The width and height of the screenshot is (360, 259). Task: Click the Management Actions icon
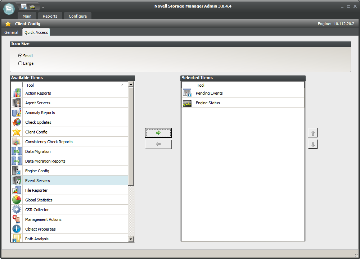17,219
